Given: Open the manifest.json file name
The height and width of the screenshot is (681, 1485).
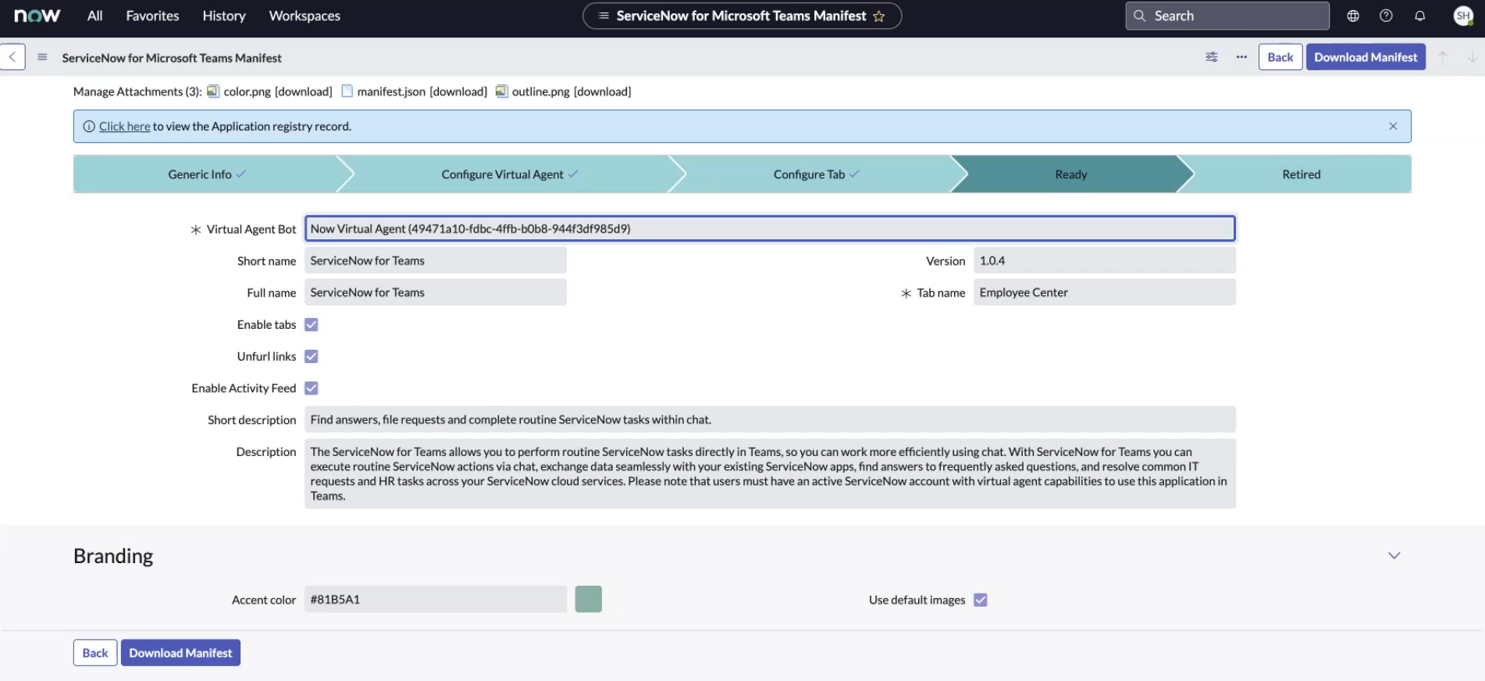Looking at the screenshot, I should click(x=391, y=91).
